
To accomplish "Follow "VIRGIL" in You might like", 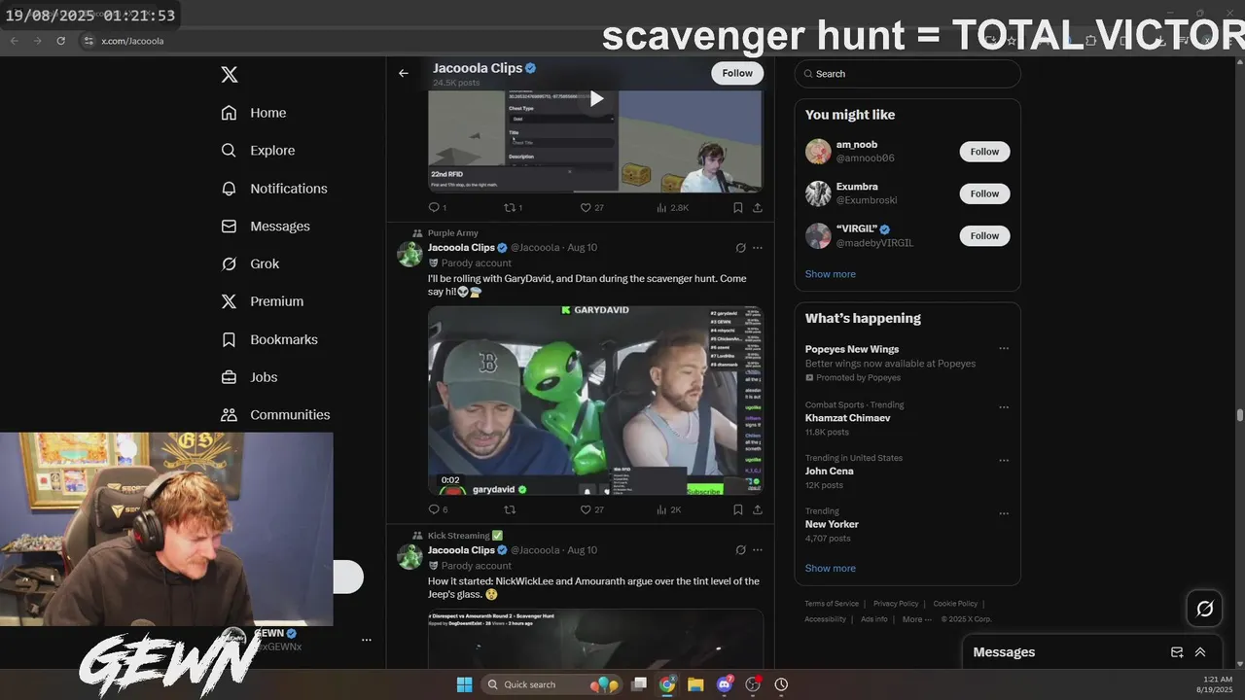I will click(984, 235).
